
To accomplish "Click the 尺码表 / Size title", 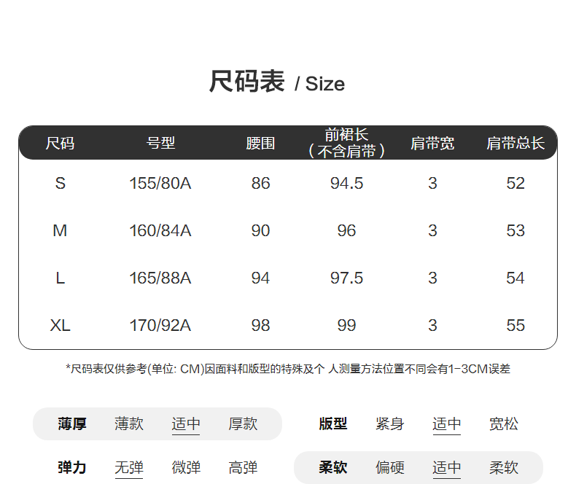I will click(276, 82).
